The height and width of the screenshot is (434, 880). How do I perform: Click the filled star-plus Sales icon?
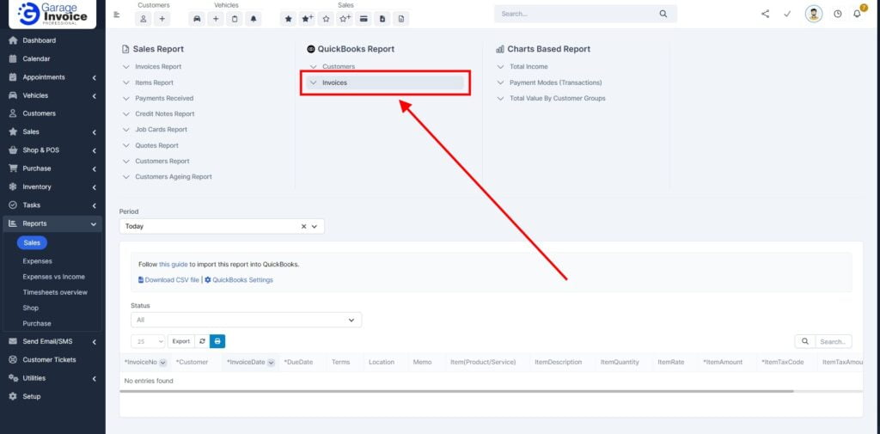point(307,19)
